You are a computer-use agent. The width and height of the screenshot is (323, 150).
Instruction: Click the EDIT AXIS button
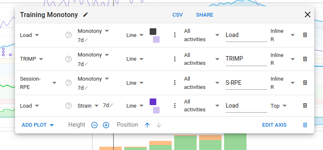click(x=274, y=125)
